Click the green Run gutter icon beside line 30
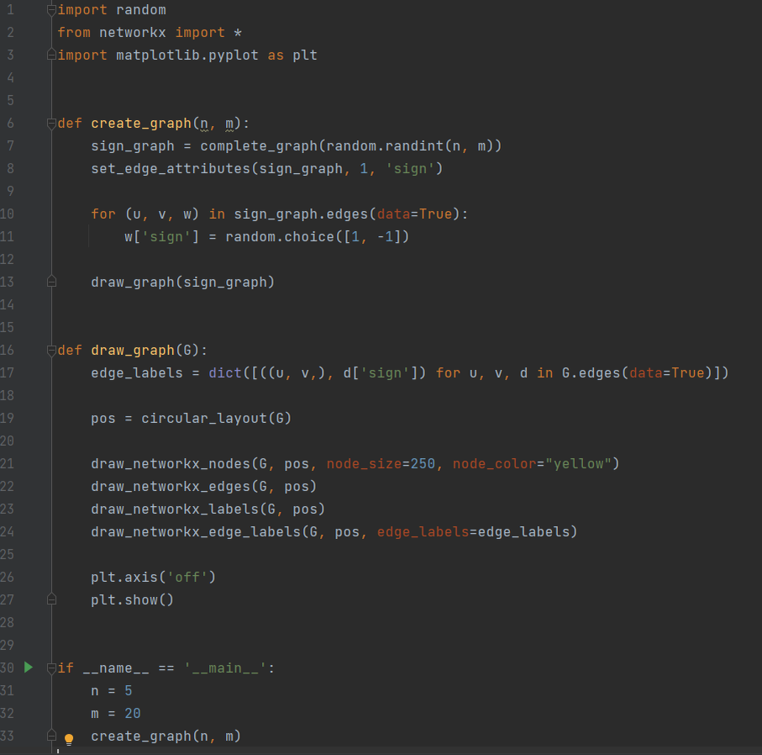762x755 pixels. tap(29, 667)
